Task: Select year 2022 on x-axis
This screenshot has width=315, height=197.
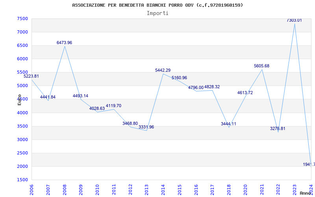Action: [x=278, y=190]
